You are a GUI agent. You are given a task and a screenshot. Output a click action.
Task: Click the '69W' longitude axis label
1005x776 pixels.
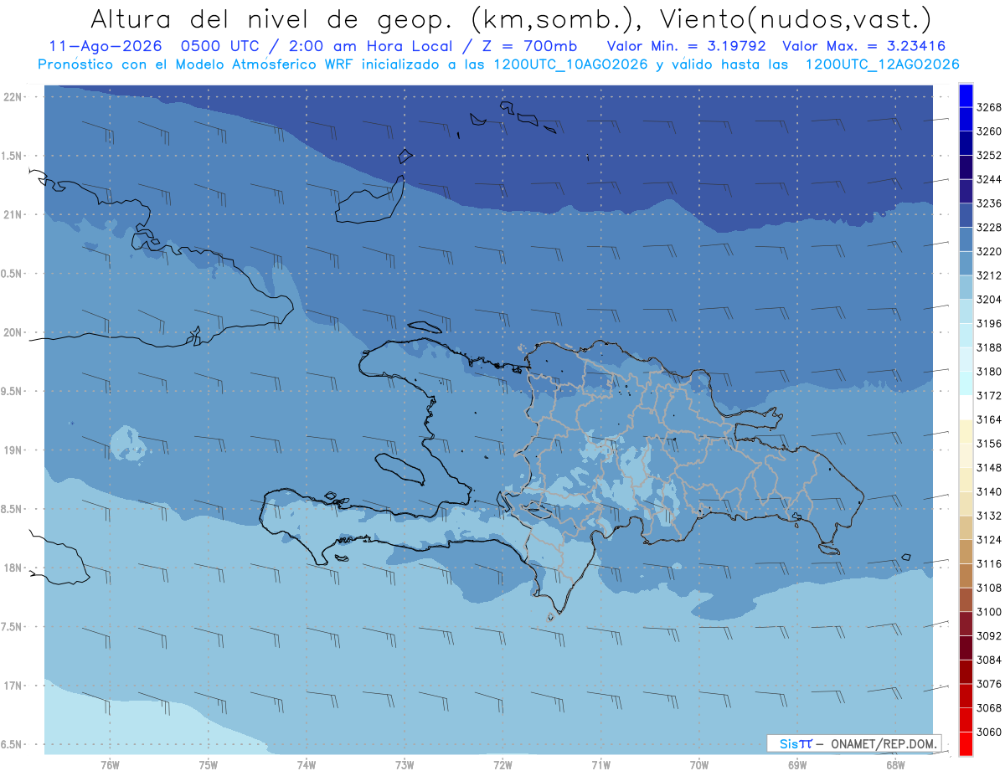coord(797,765)
